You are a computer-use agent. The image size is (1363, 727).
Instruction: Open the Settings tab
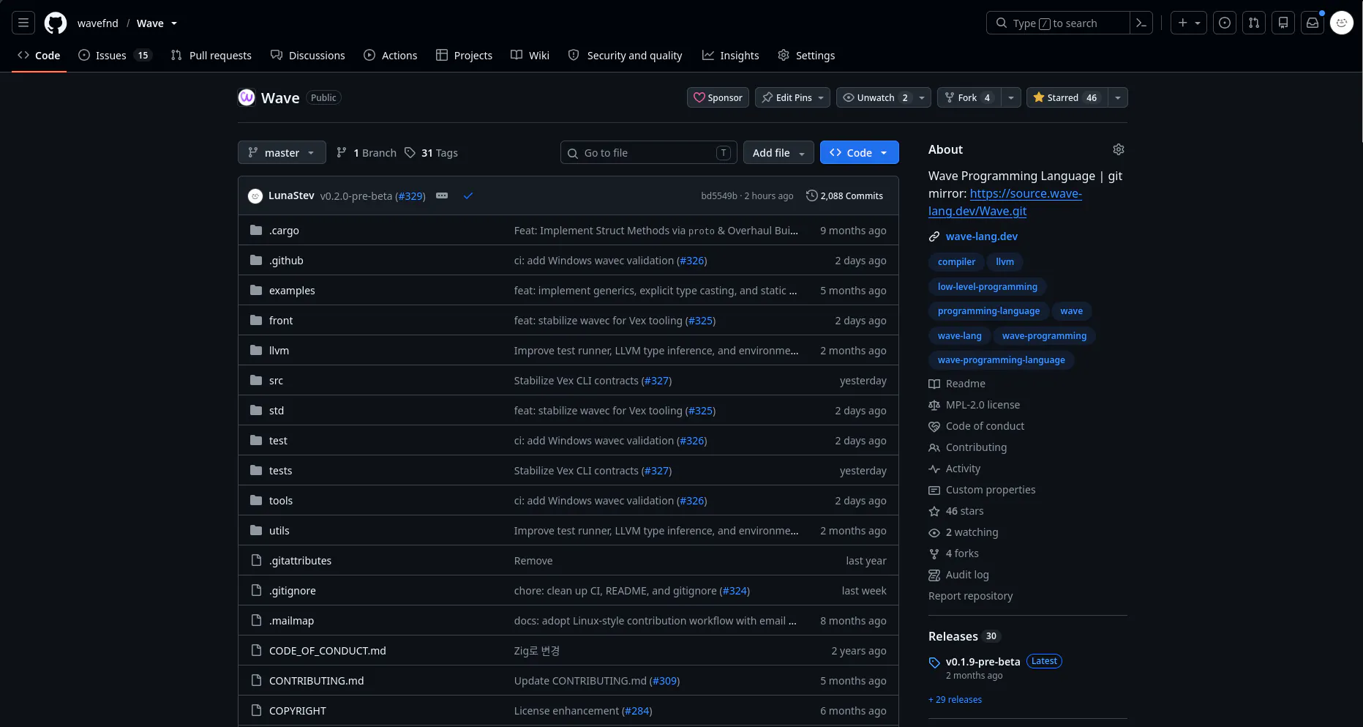coord(806,56)
